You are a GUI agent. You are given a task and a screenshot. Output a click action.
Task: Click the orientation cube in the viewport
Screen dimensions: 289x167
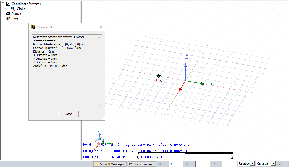point(100,142)
